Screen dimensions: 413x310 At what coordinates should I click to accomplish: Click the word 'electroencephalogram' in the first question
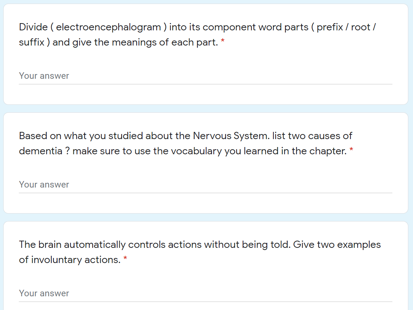pyautogui.click(x=108, y=27)
